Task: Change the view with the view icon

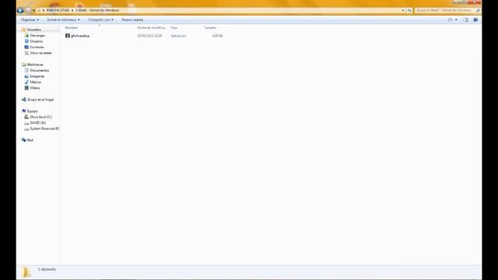Action: pyautogui.click(x=450, y=19)
